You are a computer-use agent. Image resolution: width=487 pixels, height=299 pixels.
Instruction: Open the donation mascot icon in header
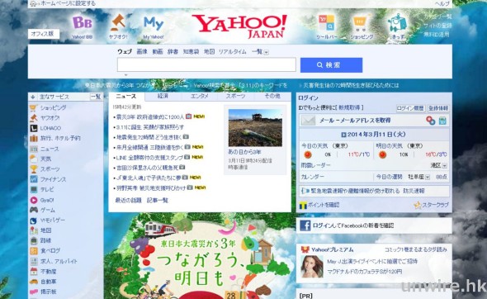click(x=397, y=22)
